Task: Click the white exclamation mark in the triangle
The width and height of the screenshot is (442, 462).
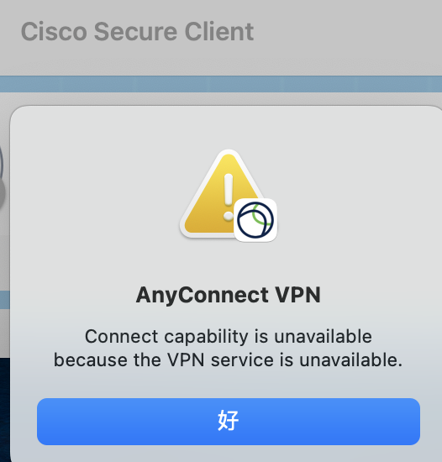Action: coord(229,197)
